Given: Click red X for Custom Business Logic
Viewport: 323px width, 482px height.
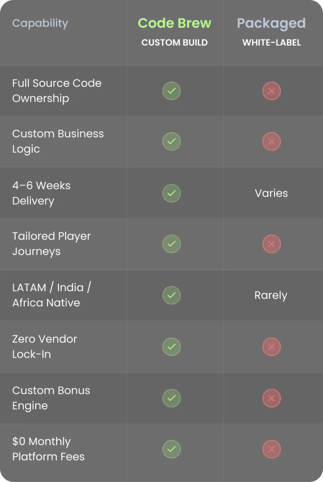Looking at the screenshot, I should click(272, 141).
